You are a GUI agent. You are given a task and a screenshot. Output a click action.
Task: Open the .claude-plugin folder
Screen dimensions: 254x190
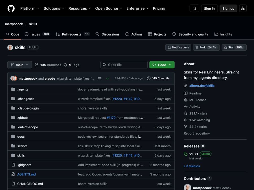coord(28,108)
